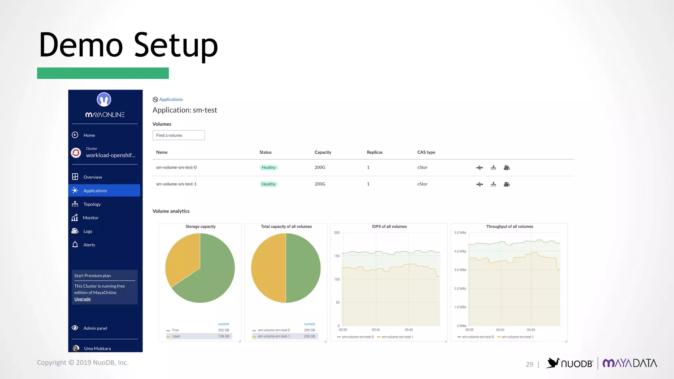Sort by the Name column header
Viewport: 674px width, 379px height.
click(x=162, y=152)
